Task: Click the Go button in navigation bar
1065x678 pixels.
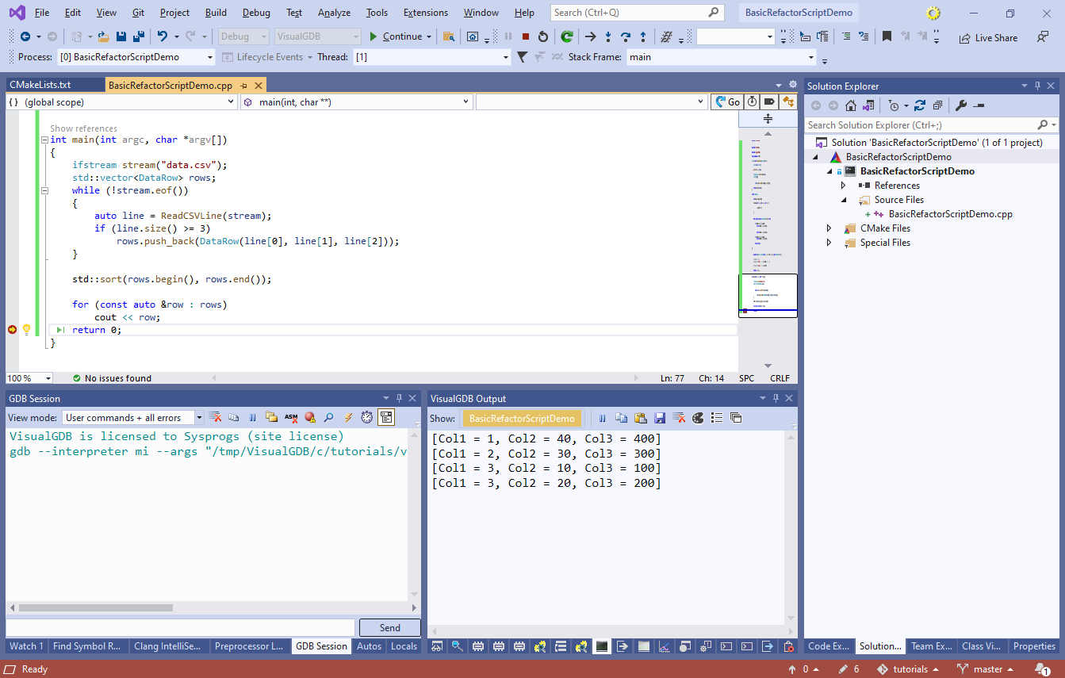Action: [727, 102]
